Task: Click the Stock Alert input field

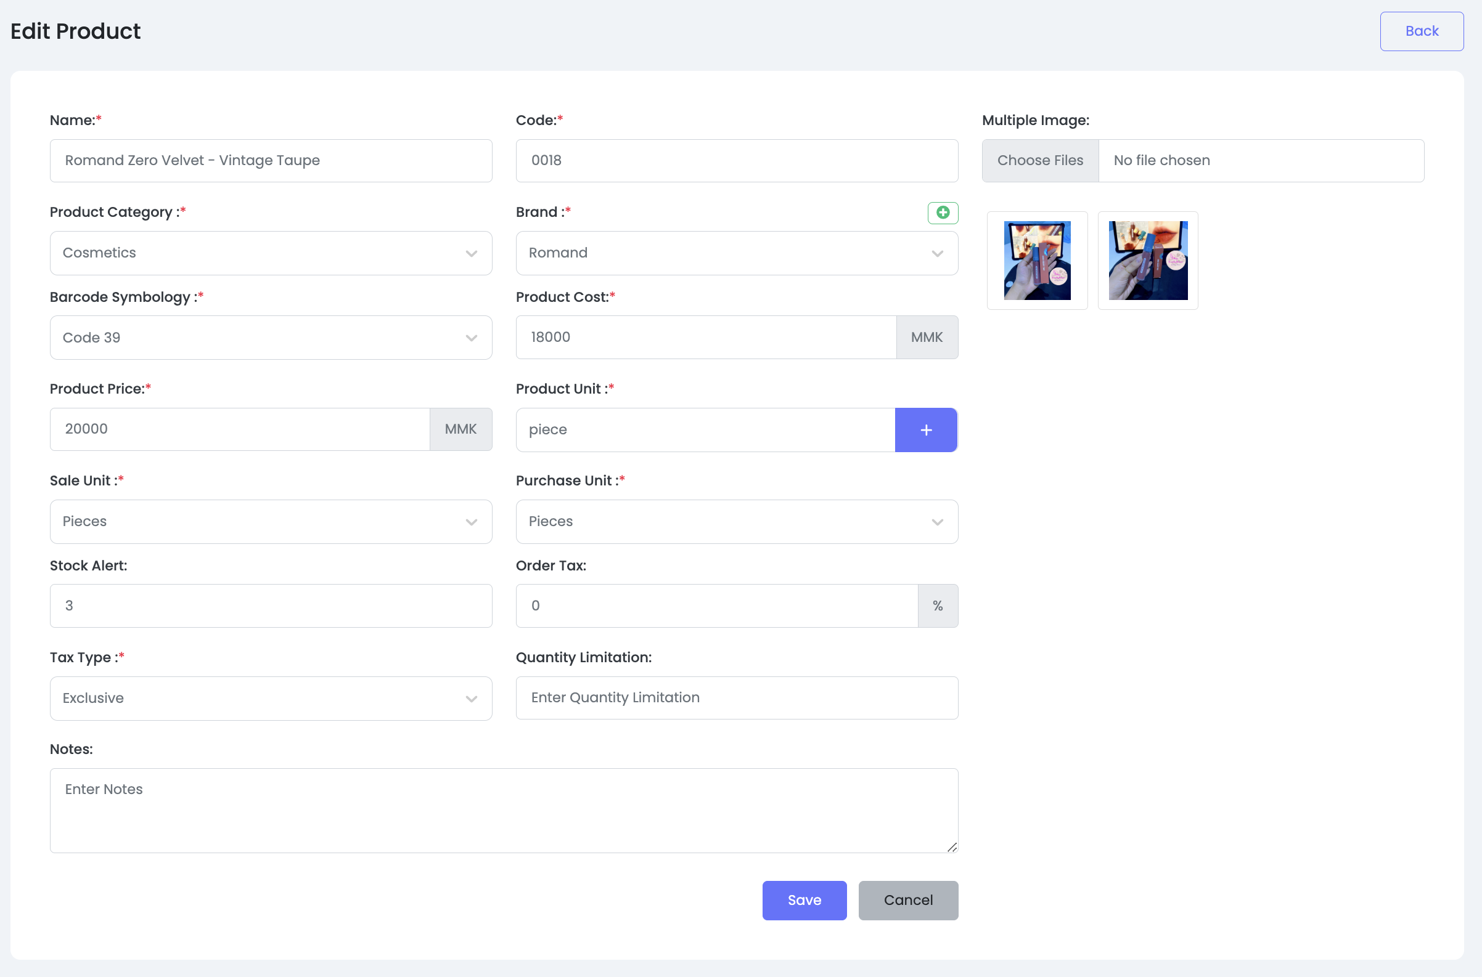Action: [271, 606]
